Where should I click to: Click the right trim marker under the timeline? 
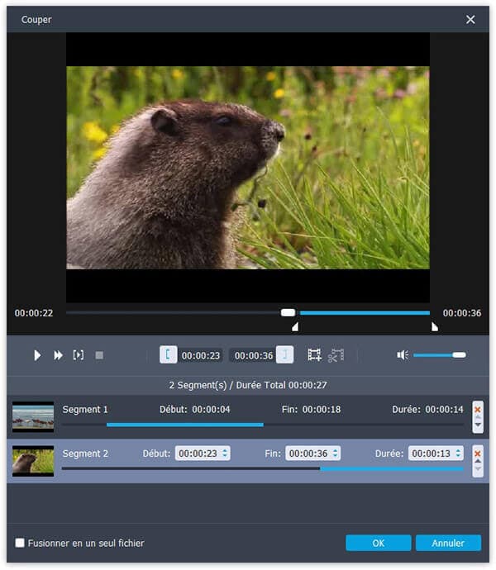(435, 326)
